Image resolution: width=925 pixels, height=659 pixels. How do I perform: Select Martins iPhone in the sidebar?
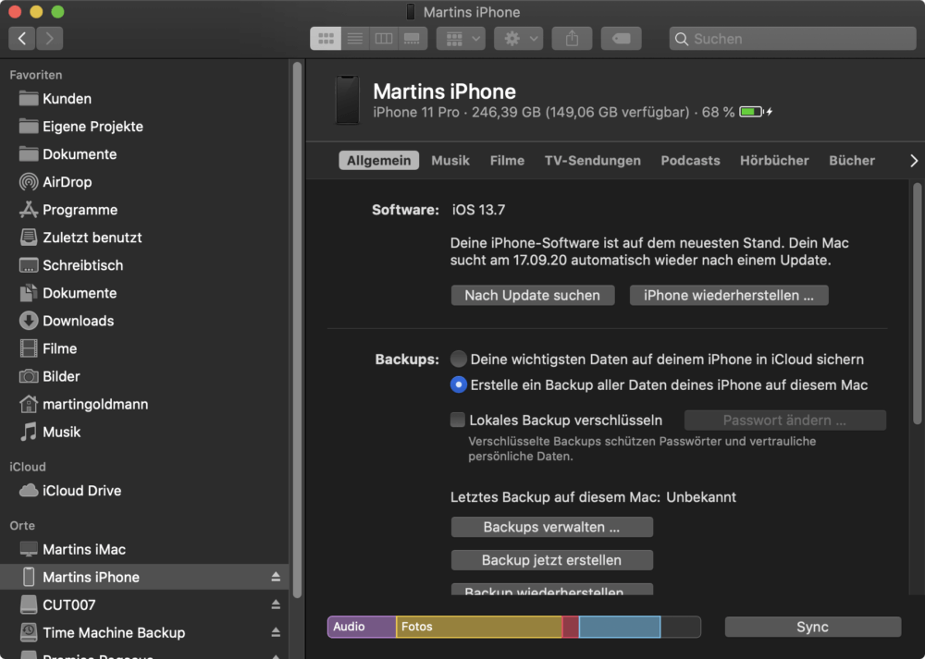pos(144,577)
